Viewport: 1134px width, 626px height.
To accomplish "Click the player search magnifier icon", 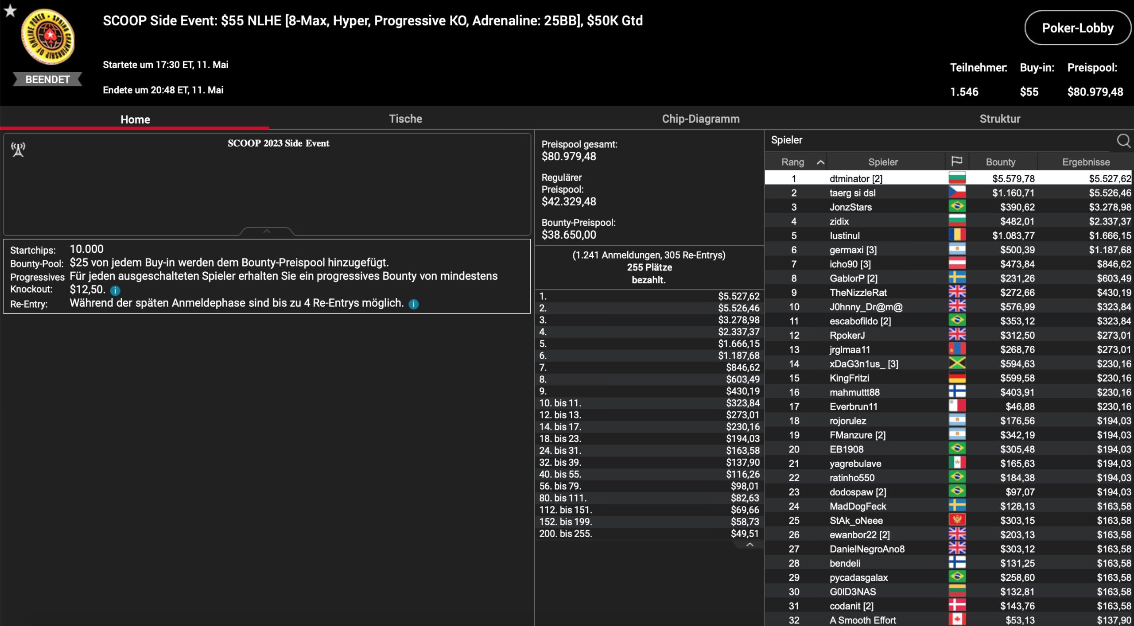I will [x=1123, y=141].
